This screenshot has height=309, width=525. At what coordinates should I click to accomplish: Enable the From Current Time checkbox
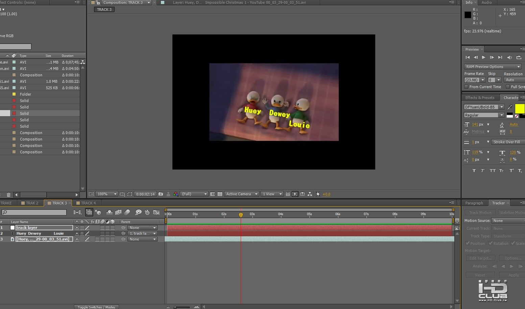pyautogui.click(x=467, y=87)
